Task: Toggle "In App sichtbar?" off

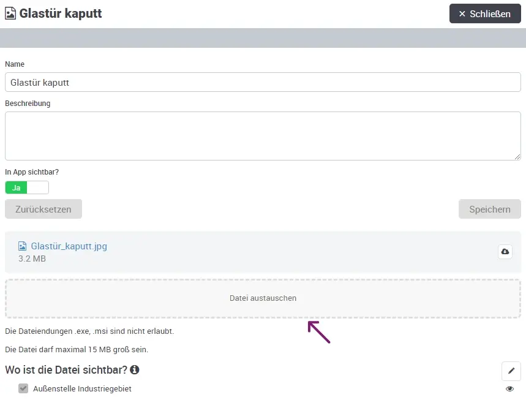Action: click(37, 187)
